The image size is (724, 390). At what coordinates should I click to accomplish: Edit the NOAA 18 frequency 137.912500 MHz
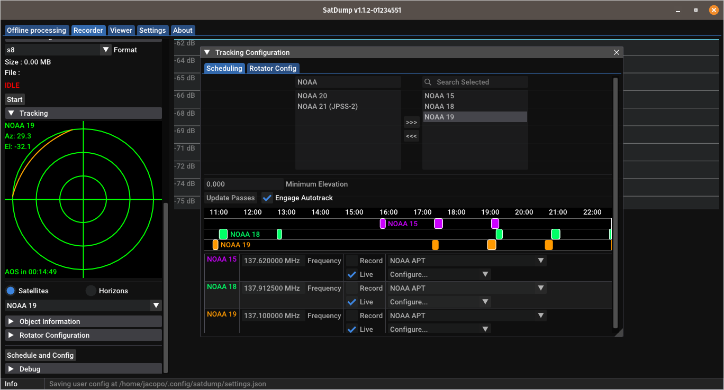click(273, 288)
